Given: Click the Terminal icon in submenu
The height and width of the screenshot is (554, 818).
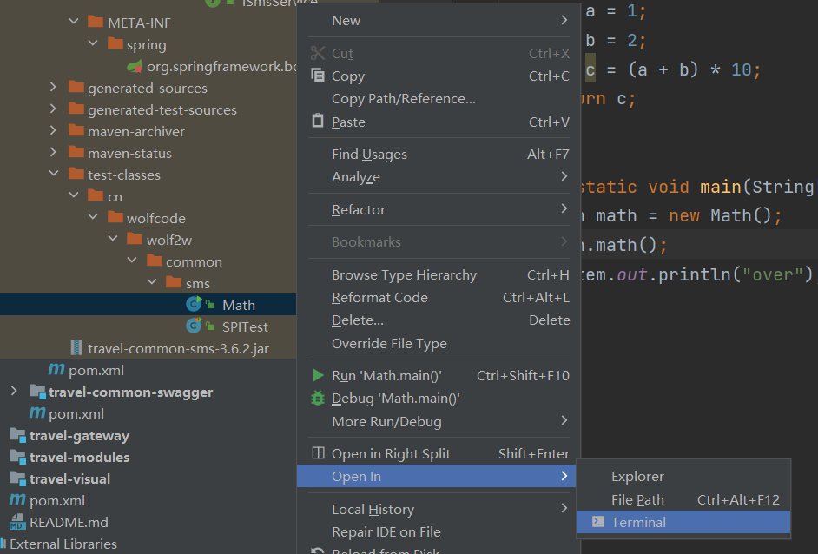Looking at the screenshot, I should point(598,522).
